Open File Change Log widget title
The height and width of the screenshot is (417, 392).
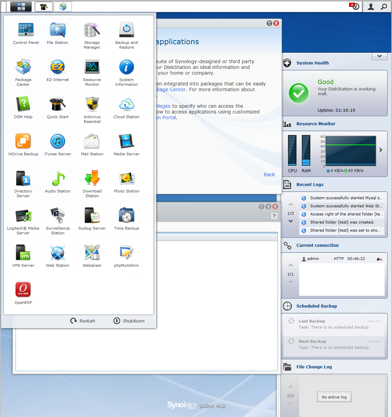(314, 367)
